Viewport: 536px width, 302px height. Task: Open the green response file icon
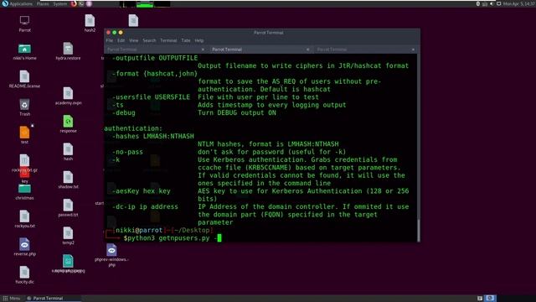tap(68, 122)
